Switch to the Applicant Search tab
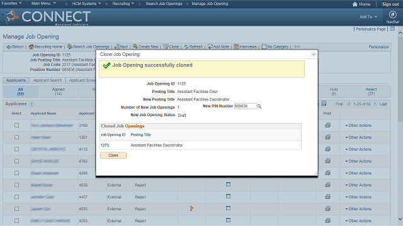 (47, 80)
